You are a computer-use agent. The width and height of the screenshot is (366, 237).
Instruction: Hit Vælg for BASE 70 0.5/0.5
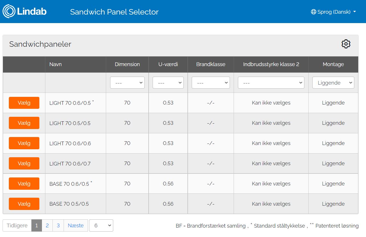tap(24, 204)
